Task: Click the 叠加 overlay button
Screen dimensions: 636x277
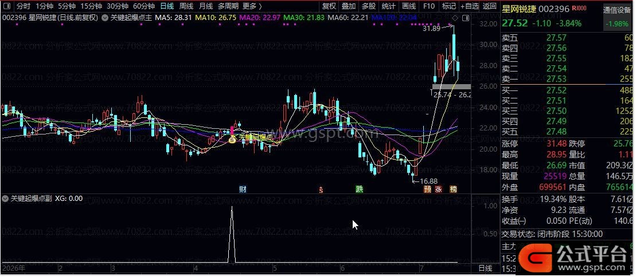Action: tap(349, 6)
